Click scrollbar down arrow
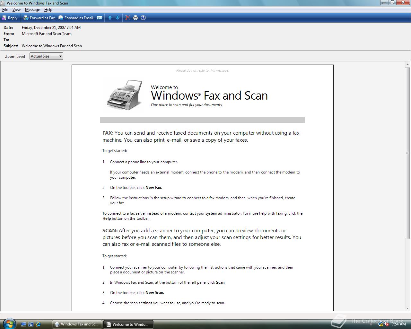This screenshot has width=411, height=329. (407, 308)
